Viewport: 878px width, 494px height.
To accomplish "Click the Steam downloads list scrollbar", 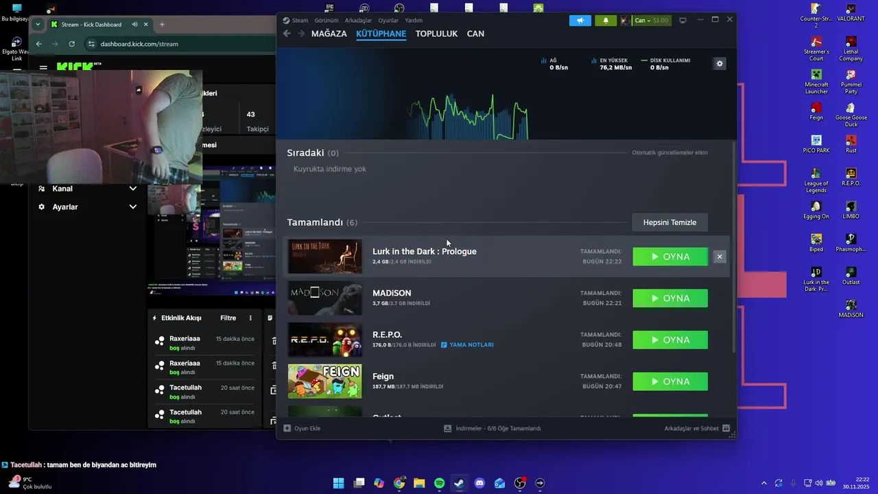I will [x=733, y=247].
